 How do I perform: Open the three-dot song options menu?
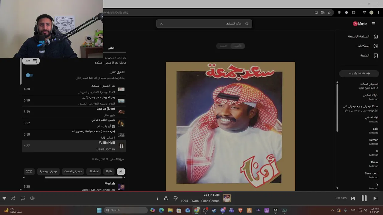157,198
